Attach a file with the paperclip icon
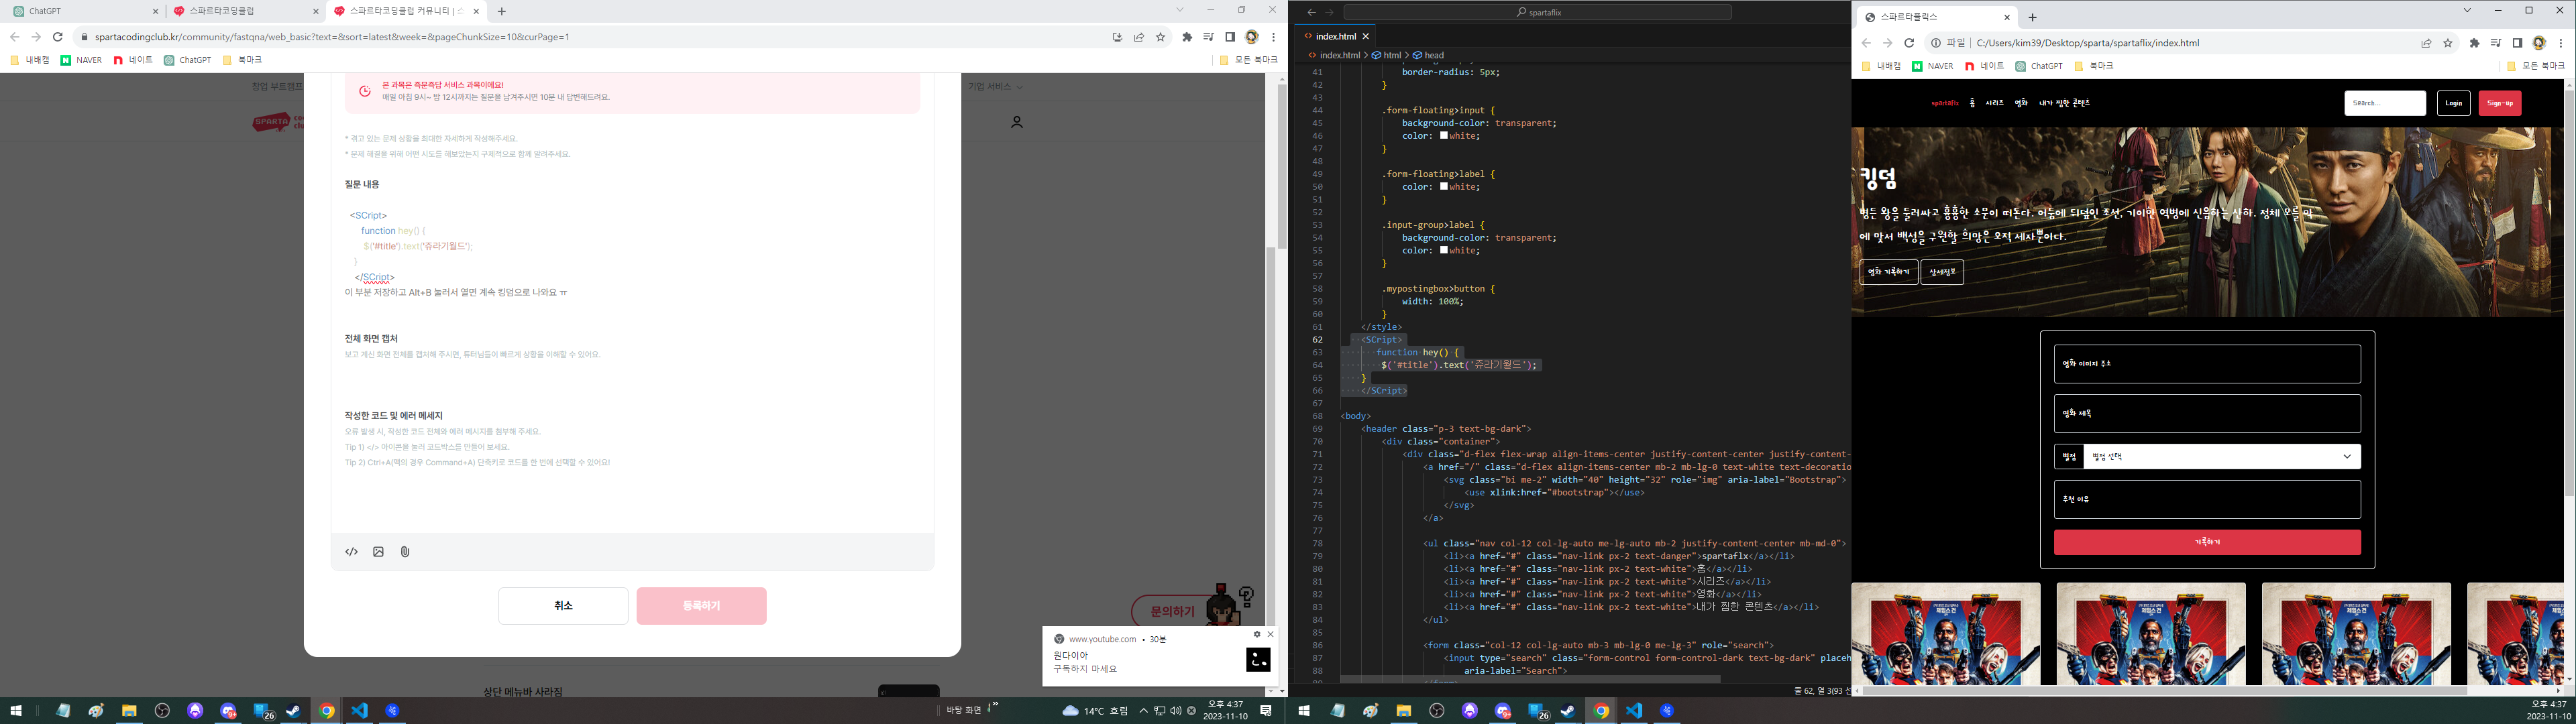This screenshot has width=2576, height=724. (405, 552)
